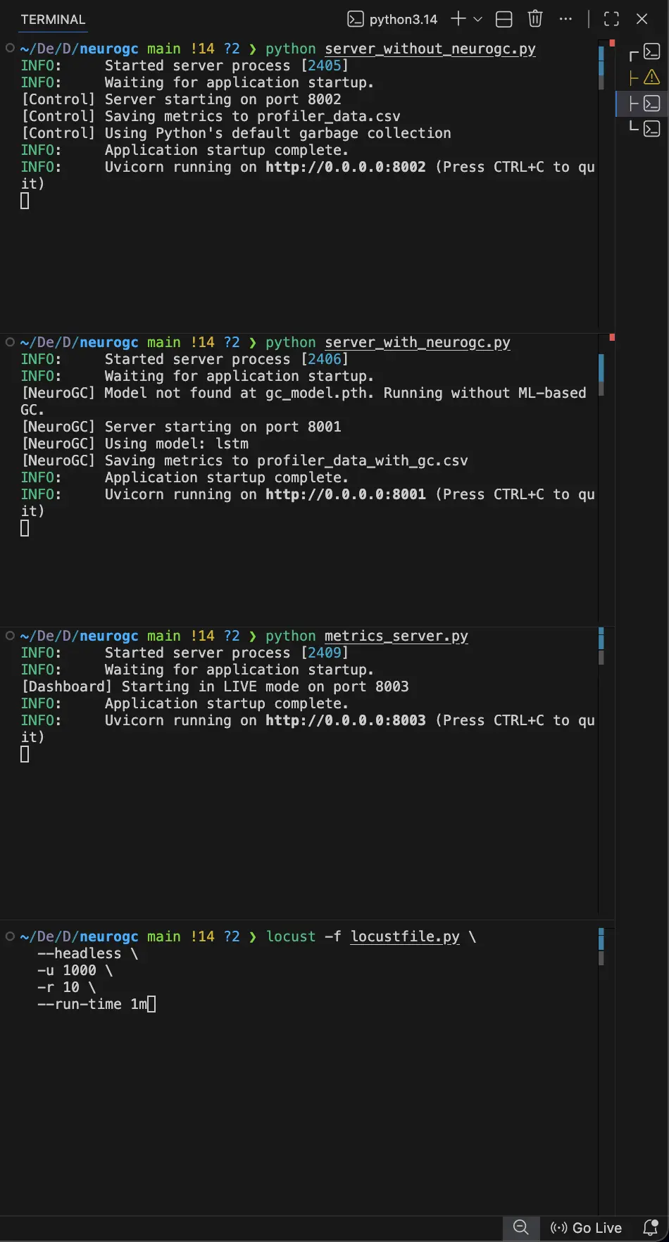Click the command marker beside metrics_server.py prompt
Viewport: 669px width, 1242px height.
pyautogui.click(x=10, y=636)
